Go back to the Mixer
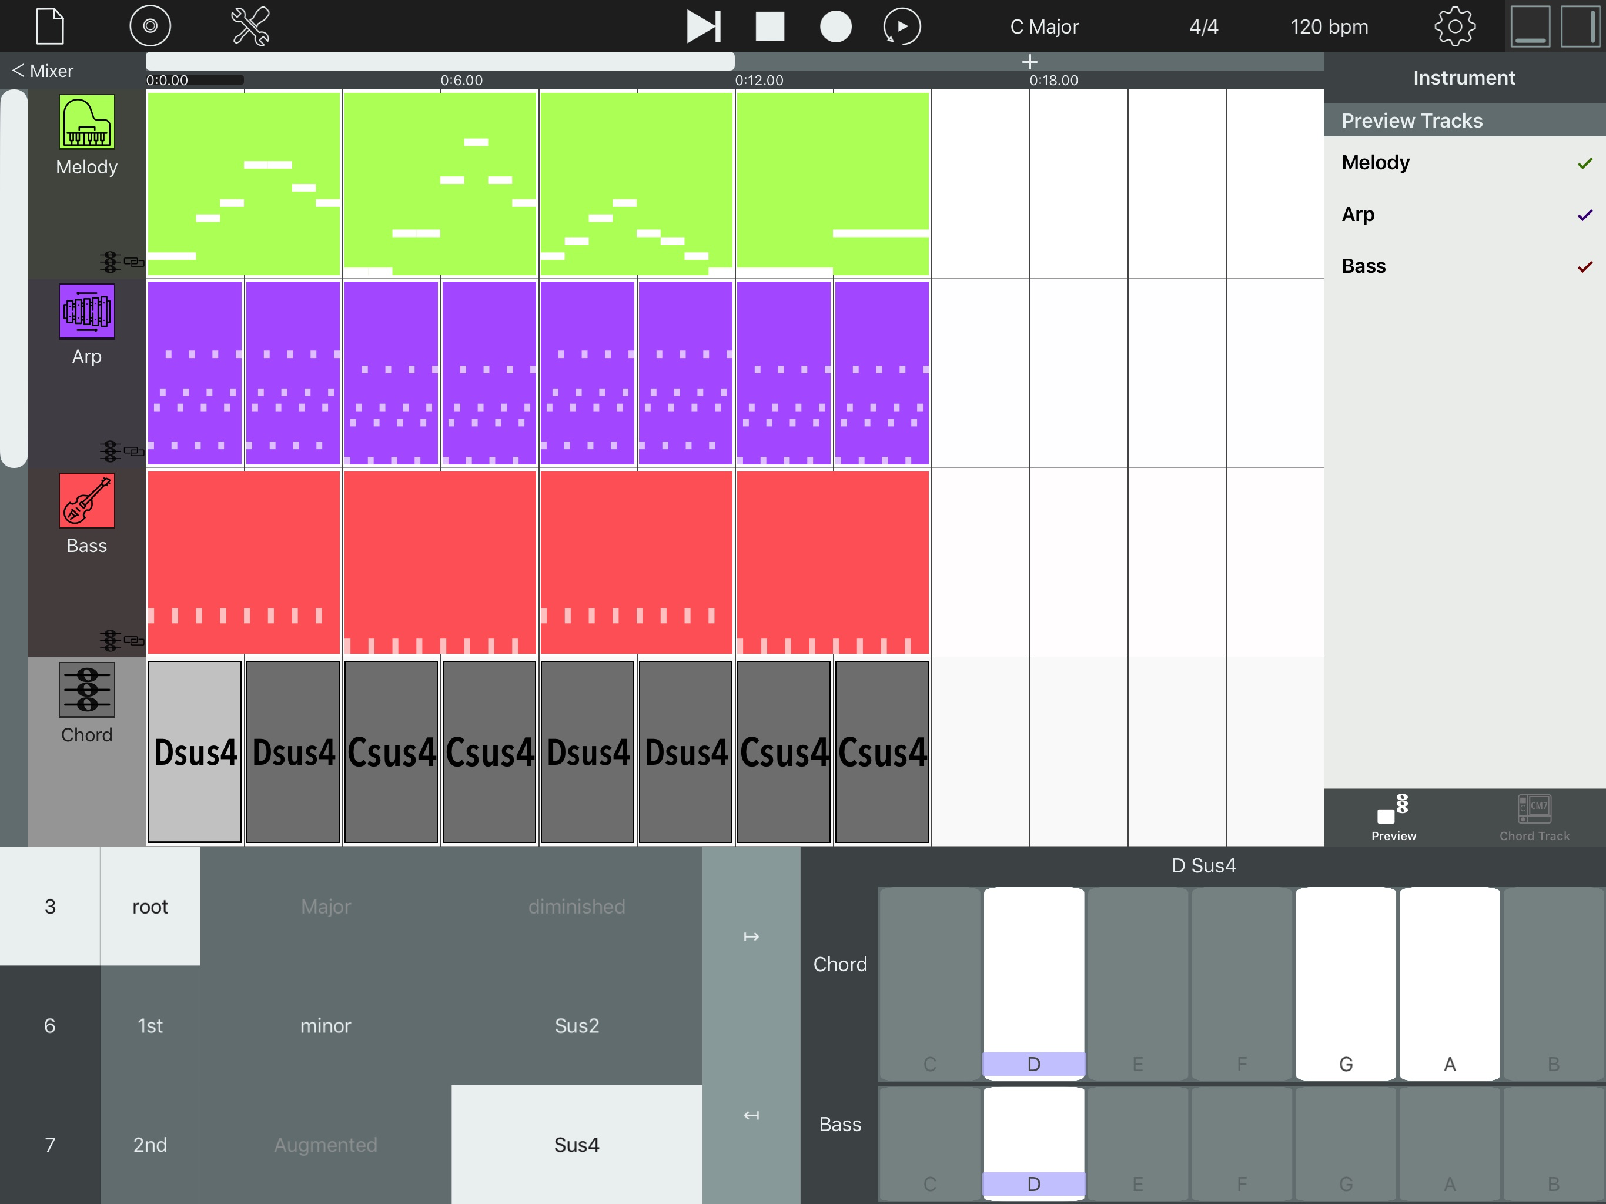 coord(44,71)
